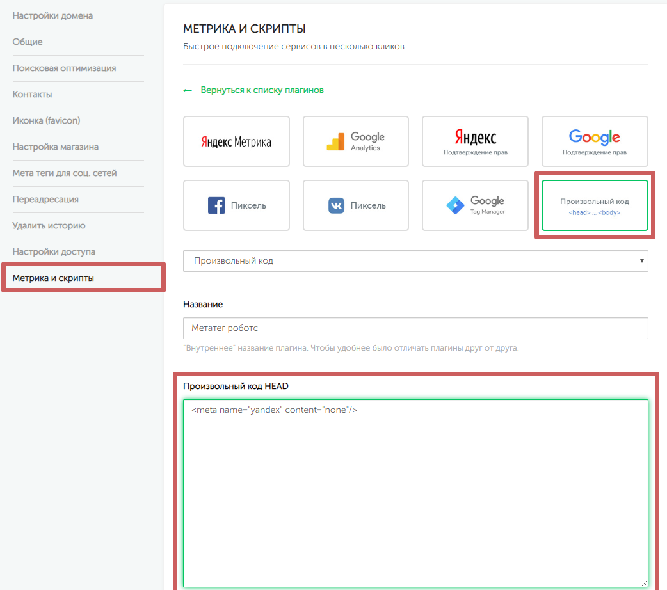Go to Общие settings section
Image resolution: width=667 pixels, height=590 pixels.
[x=28, y=42]
